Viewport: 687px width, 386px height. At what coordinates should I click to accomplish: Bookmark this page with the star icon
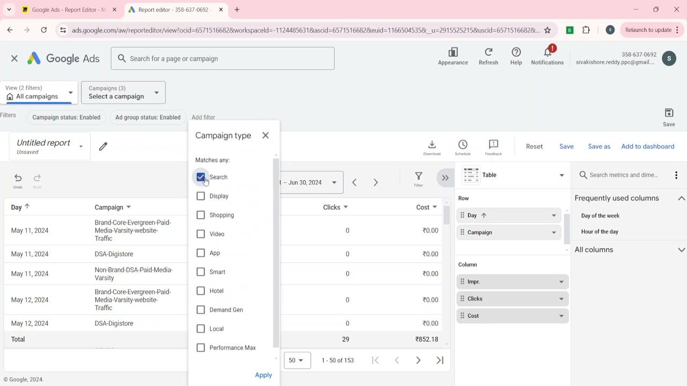point(547,30)
